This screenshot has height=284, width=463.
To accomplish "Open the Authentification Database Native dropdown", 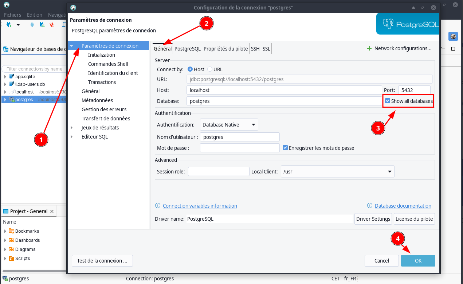I will point(229,125).
